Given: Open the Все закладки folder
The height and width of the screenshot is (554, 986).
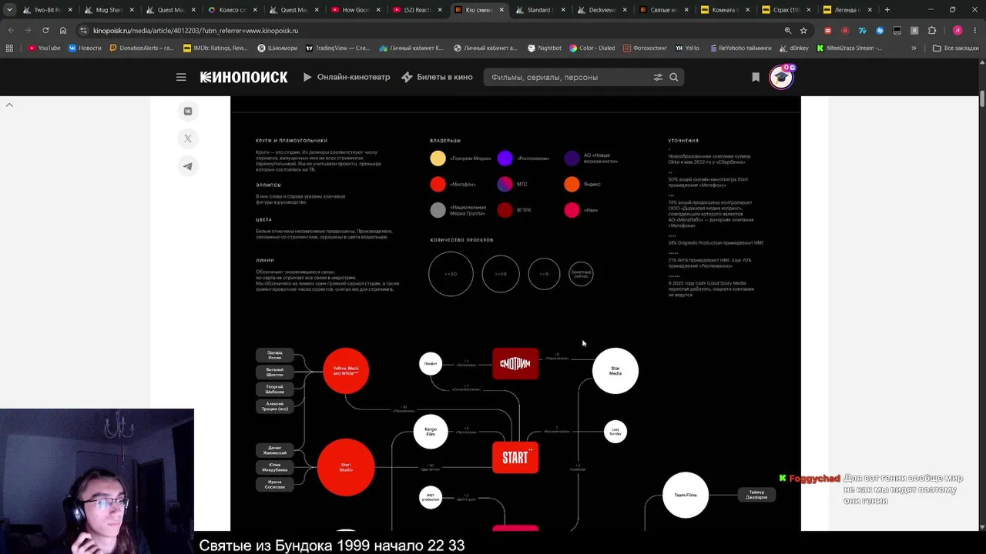Looking at the screenshot, I should coord(955,48).
